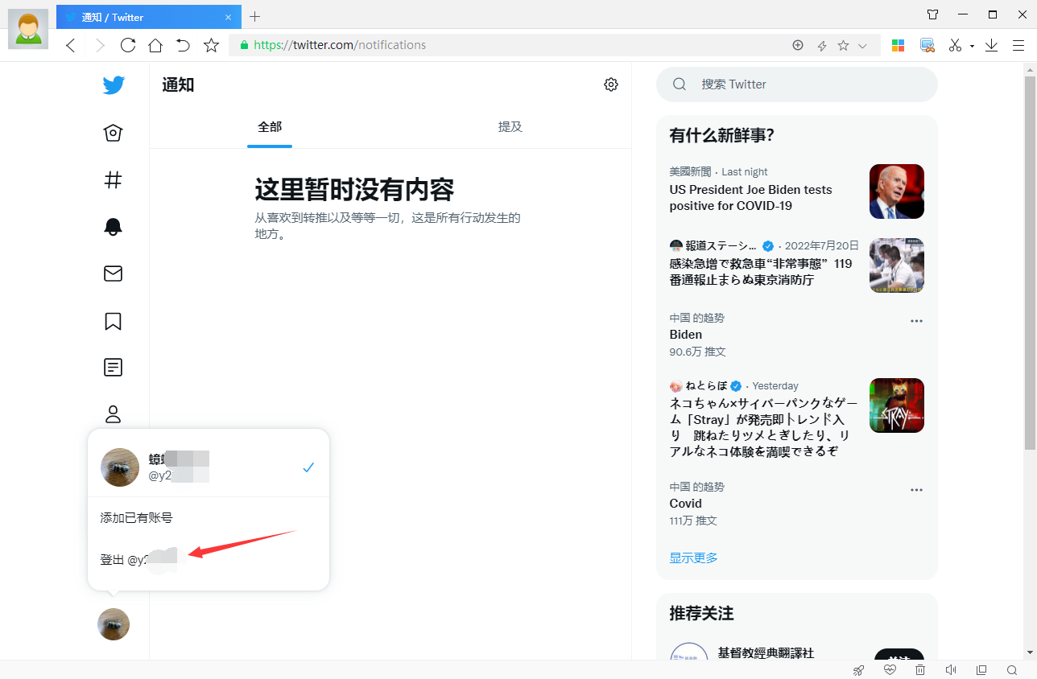Image resolution: width=1037 pixels, height=679 pixels.
Task: Click the browser user avatar top-left
Action: [28, 29]
